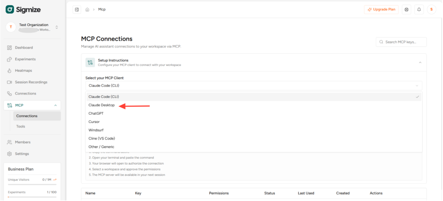Select Claude Code (CLI) option
The image size is (443, 201).
[x=254, y=97]
